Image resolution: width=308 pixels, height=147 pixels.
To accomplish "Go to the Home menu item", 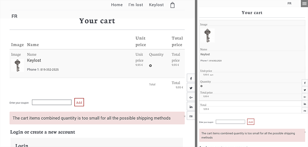I will tap(117, 5).
